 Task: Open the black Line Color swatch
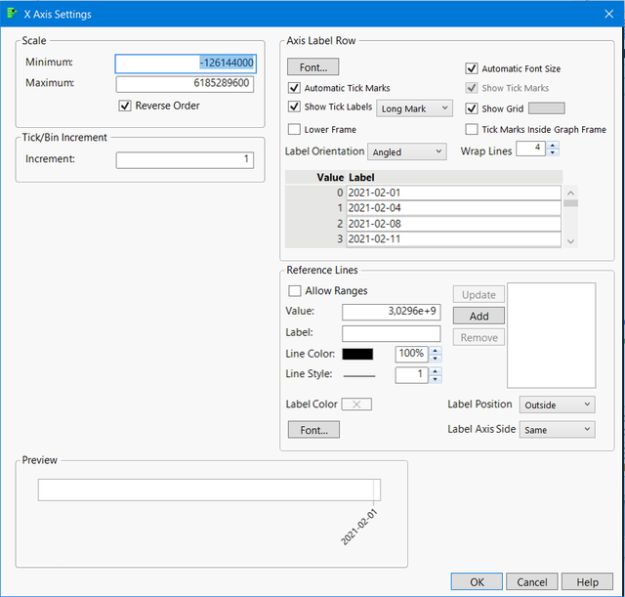coord(357,354)
